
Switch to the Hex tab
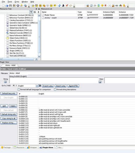click(x=59, y=147)
